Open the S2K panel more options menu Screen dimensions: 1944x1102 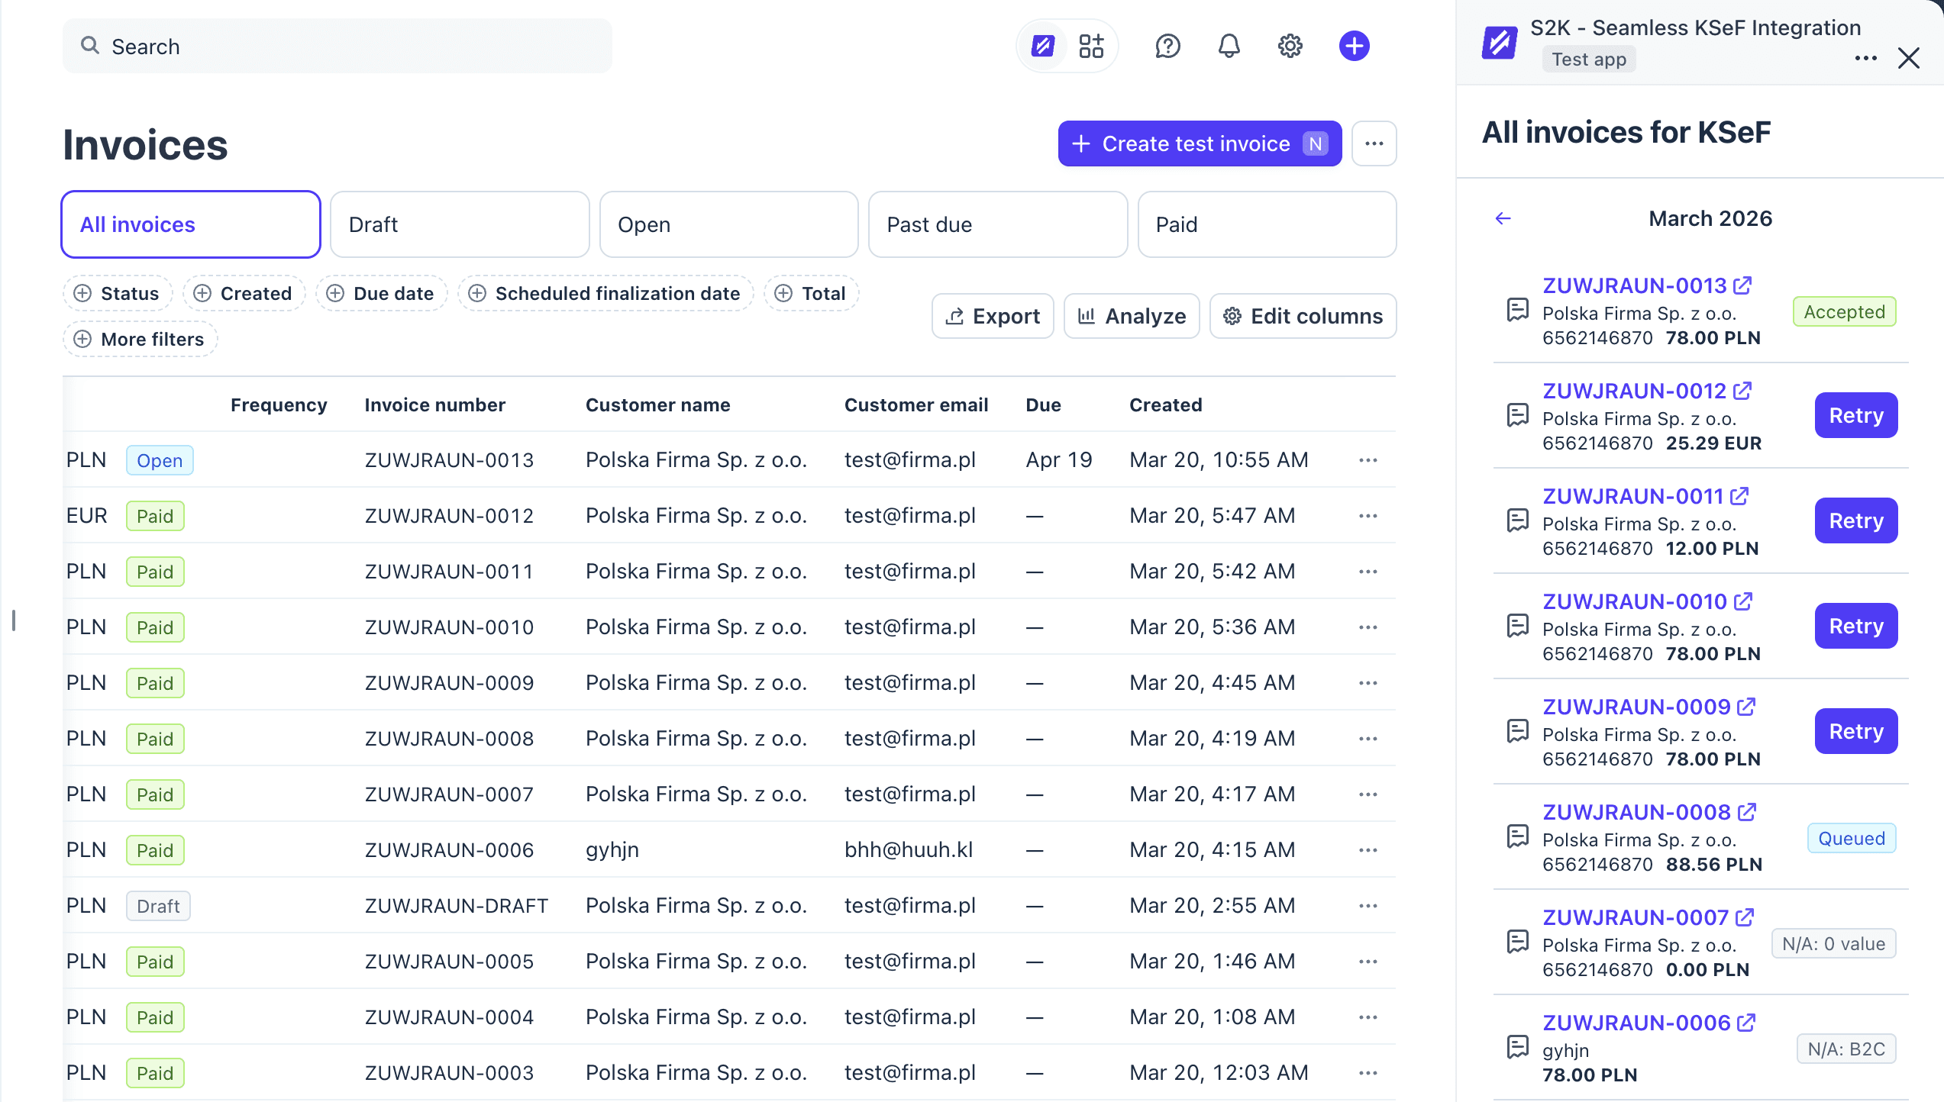(1865, 59)
